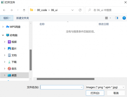Click the WPS cloud icon
Screen dimensions: 127x97
pyautogui.click(x=8, y=27)
